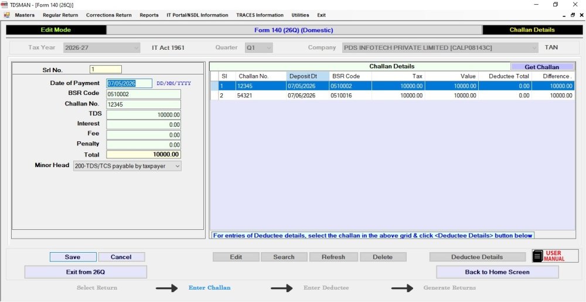This screenshot has width=586, height=302.
Task: Click the TDSMAN app icon in title bar
Action: pos(4,5)
